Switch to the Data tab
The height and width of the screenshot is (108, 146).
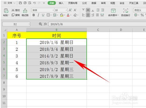(x=94, y=3)
